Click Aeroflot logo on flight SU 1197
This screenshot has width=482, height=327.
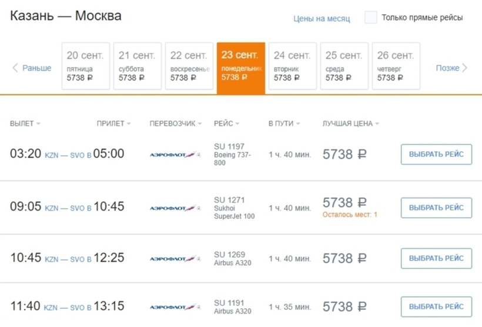(x=175, y=155)
